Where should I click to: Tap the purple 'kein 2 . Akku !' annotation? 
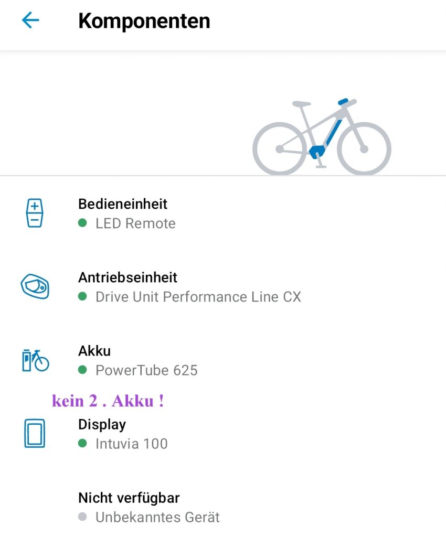click(x=108, y=401)
